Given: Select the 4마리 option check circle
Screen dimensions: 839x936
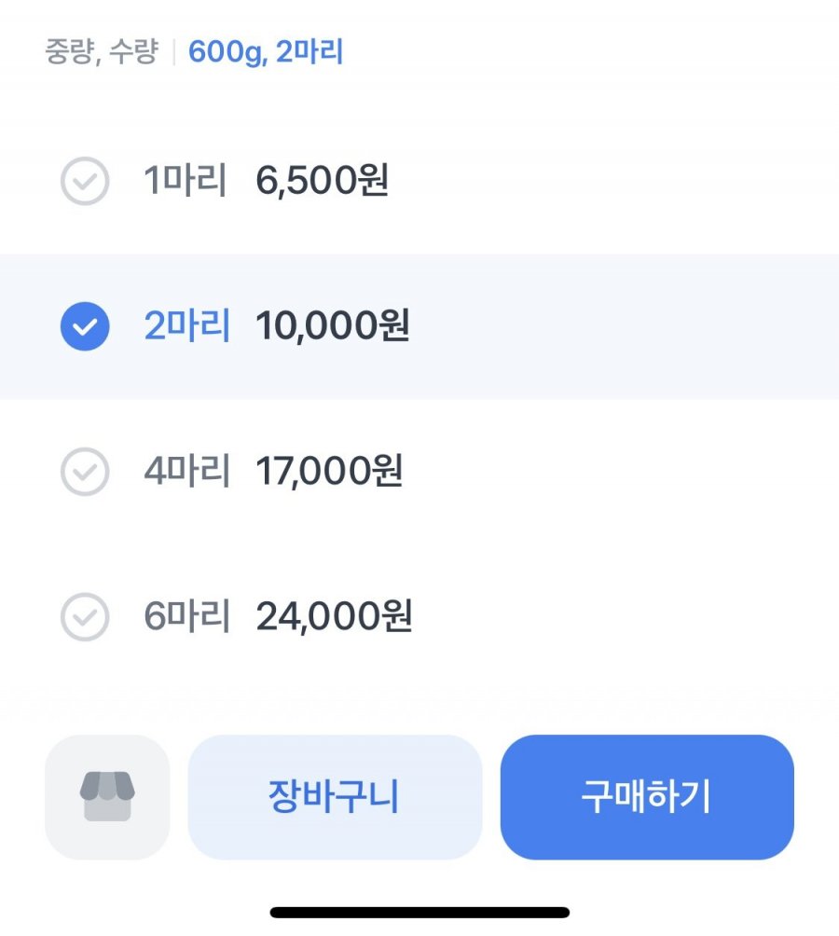Looking at the screenshot, I should tap(85, 472).
